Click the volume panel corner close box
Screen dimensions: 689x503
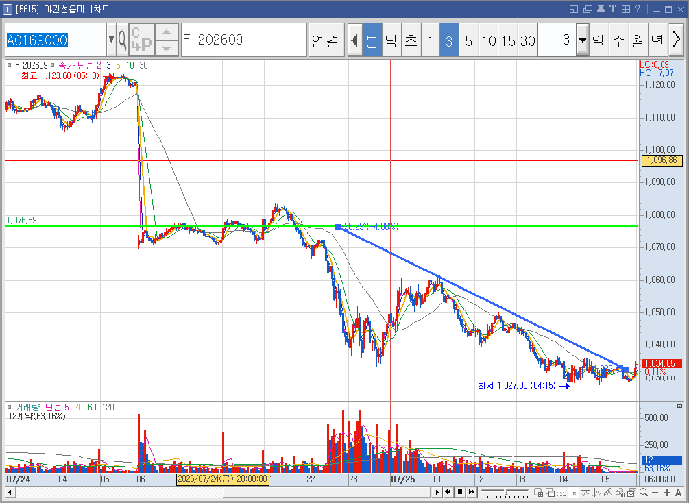tap(679, 406)
